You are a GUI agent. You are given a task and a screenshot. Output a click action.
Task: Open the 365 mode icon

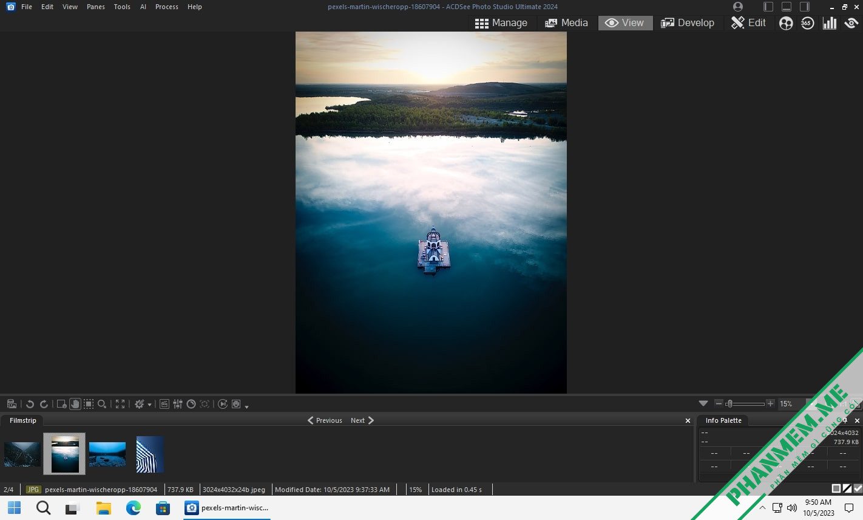[x=807, y=23]
